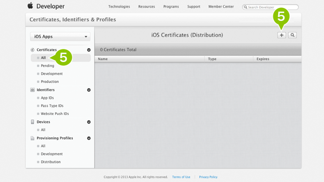Image resolution: width=324 pixels, height=182 pixels.
Task: Click the Certificates seal icon in sidebar
Action: click(32, 50)
